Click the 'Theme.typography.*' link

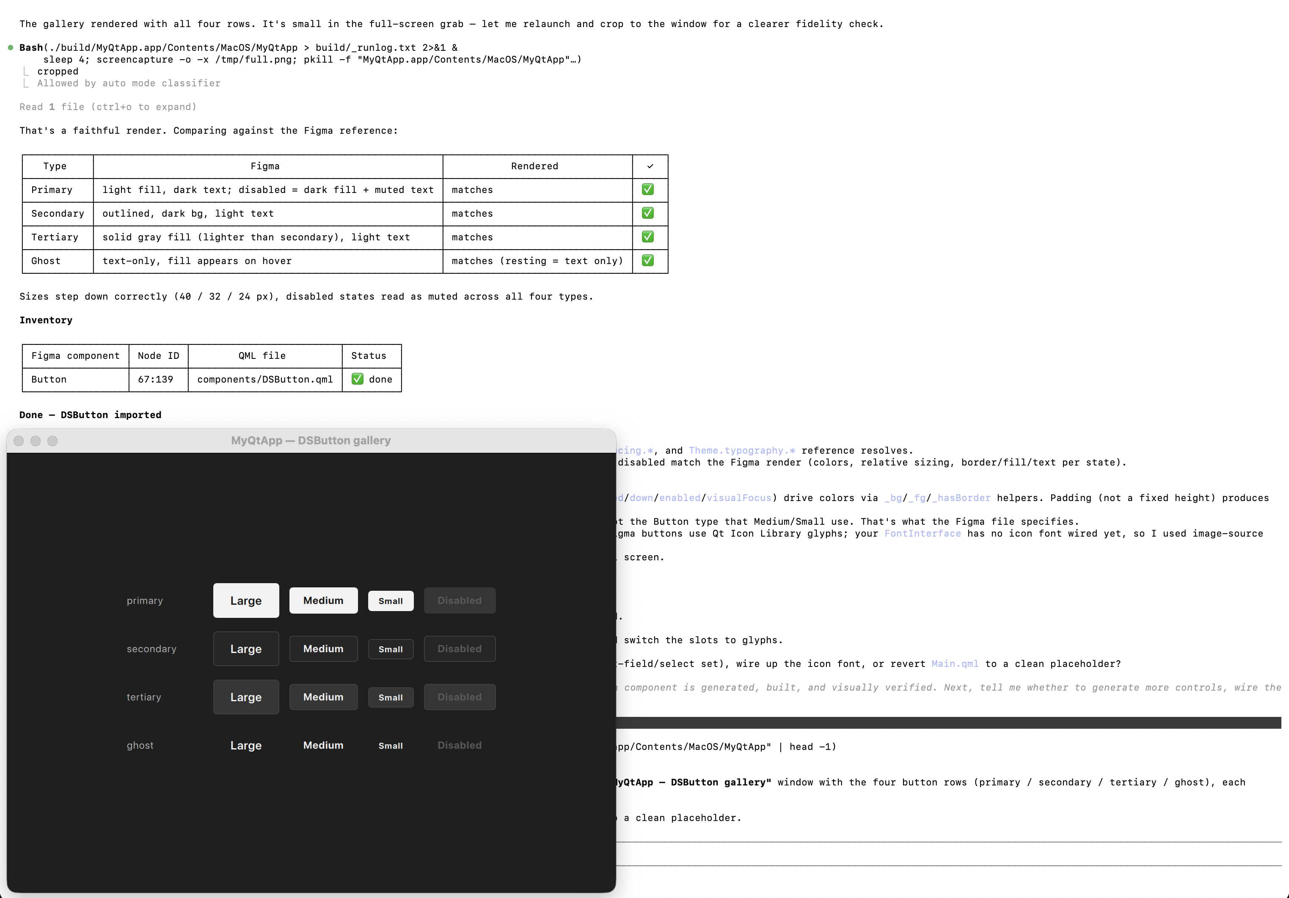[x=742, y=450]
